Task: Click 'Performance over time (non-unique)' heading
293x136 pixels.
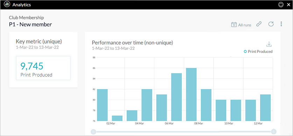Action: (x=132, y=43)
